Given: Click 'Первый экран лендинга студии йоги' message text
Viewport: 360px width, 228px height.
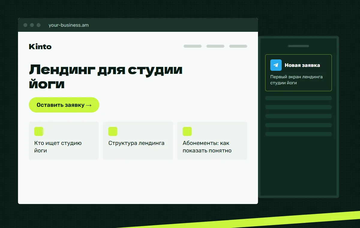Looking at the screenshot, I should 296,80.
